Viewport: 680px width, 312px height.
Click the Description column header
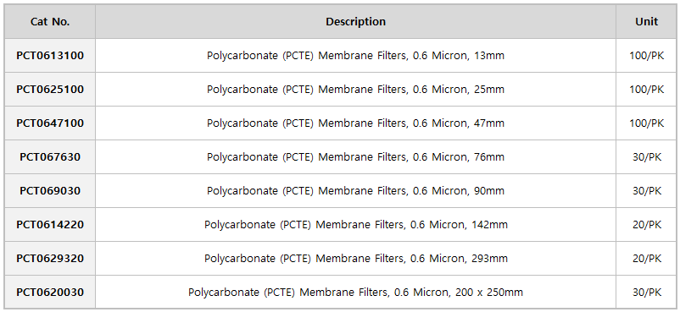point(355,22)
